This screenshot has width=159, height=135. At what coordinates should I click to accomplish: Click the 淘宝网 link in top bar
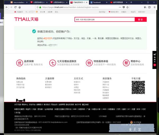[x=133, y=12]
